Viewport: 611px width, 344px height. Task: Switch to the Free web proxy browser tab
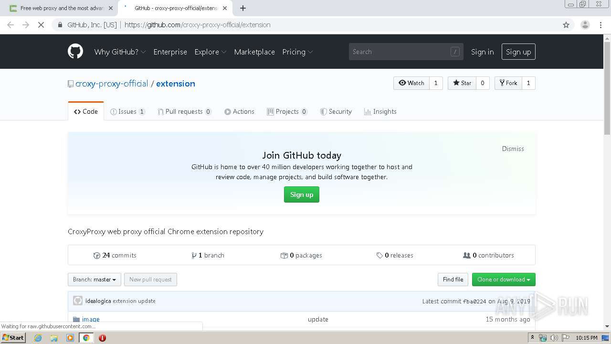tap(61, 8)
